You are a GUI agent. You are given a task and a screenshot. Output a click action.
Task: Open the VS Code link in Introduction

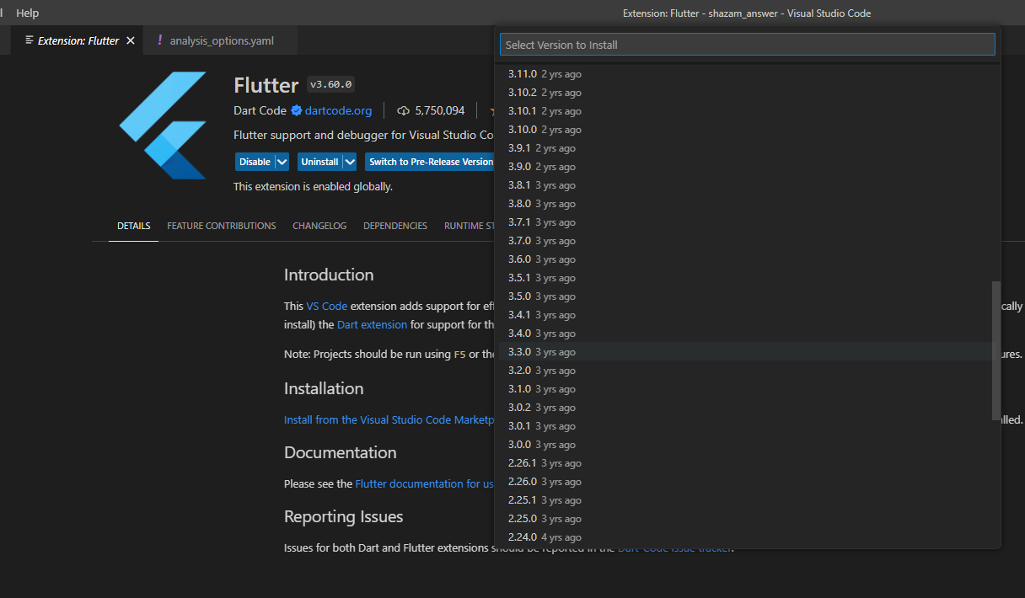point(327,306)
